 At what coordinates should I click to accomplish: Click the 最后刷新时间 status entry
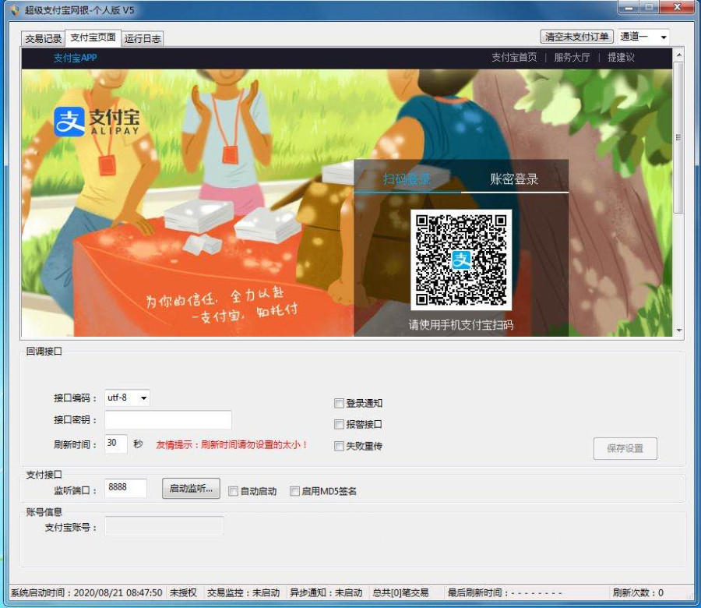point(505,592)
